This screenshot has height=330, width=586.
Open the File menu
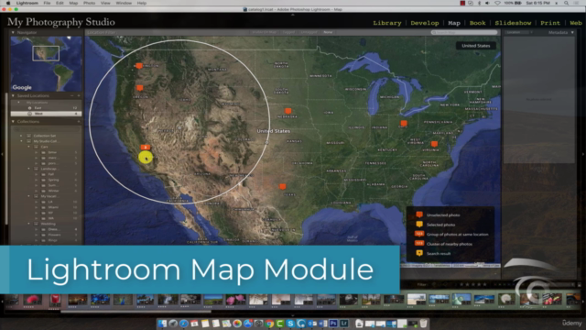47,3
